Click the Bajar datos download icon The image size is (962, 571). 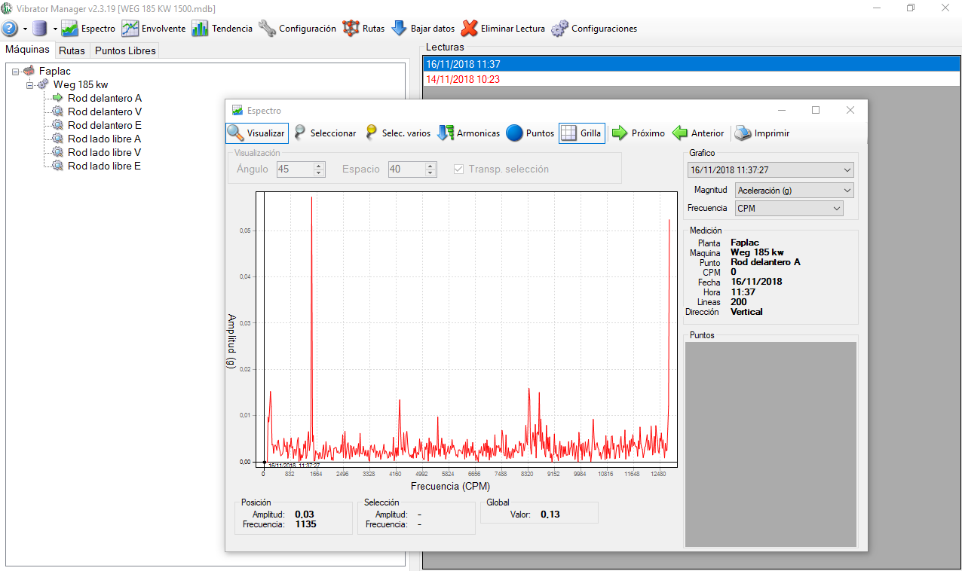[399, 29]
